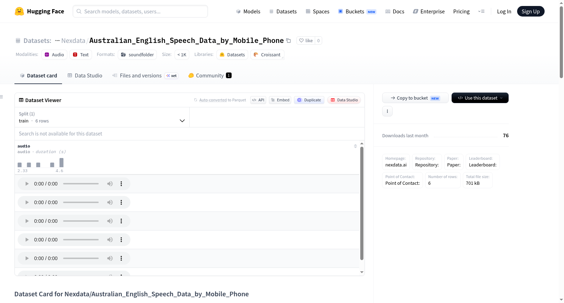This screenshot has height=303, width=564.
Task: Click the dataset viewer vertical scrollbar
Action: tap(362, 203)
